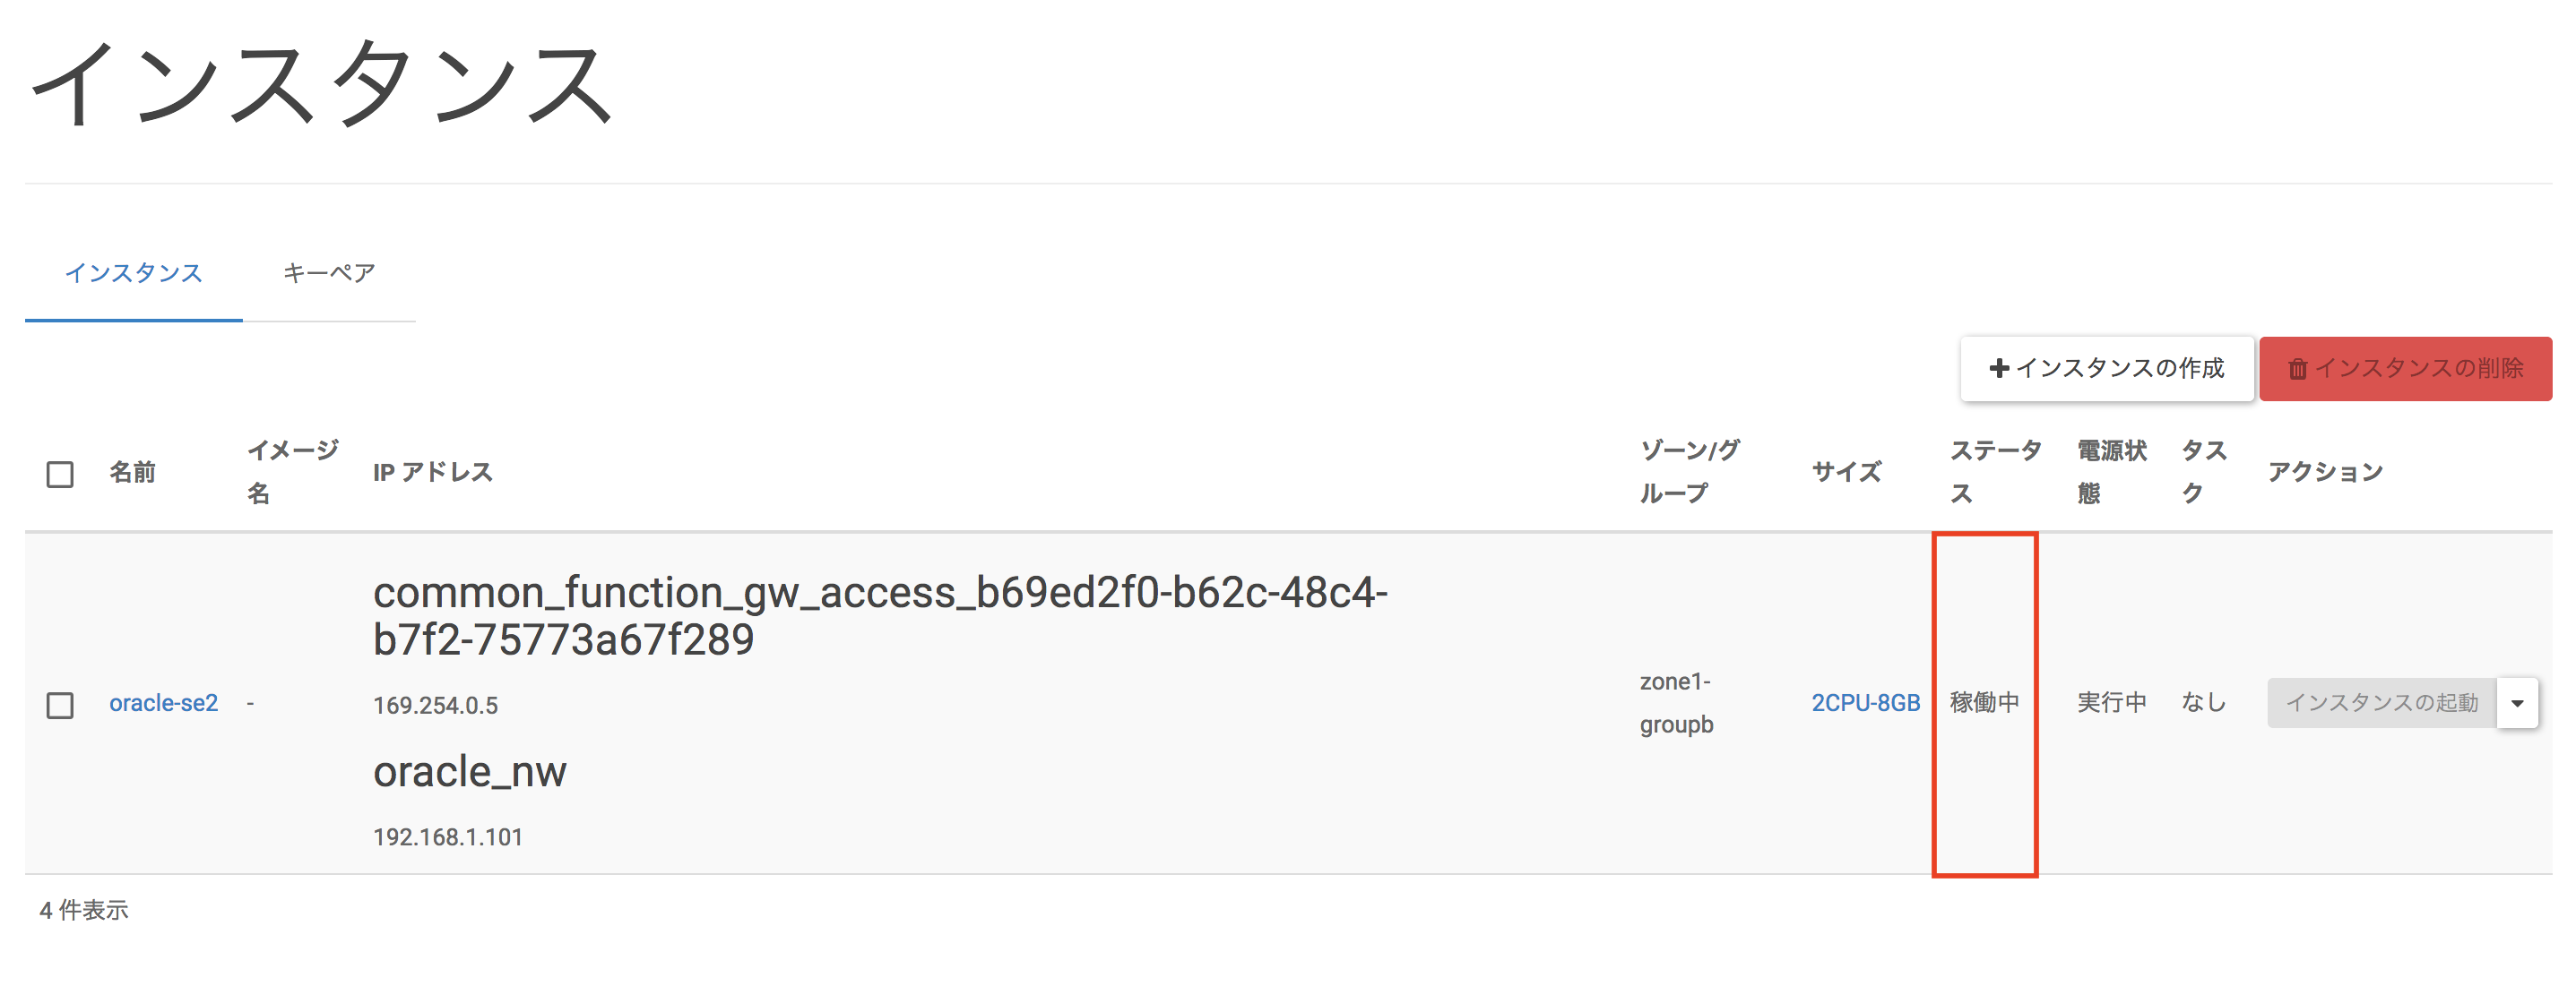
Task: Open the oracle-se2 instance link
Action: coord(163,703)
